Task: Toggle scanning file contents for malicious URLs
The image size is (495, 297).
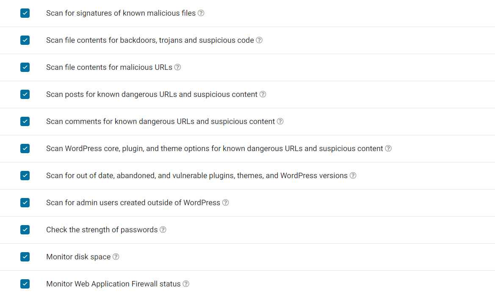Action: point(25,67)
